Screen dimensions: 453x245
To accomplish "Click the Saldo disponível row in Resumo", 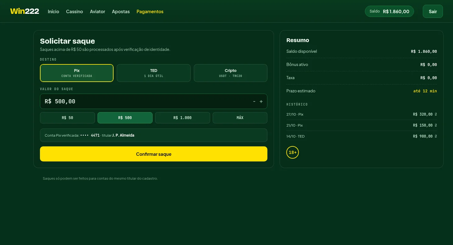I will tap(361, 52).
